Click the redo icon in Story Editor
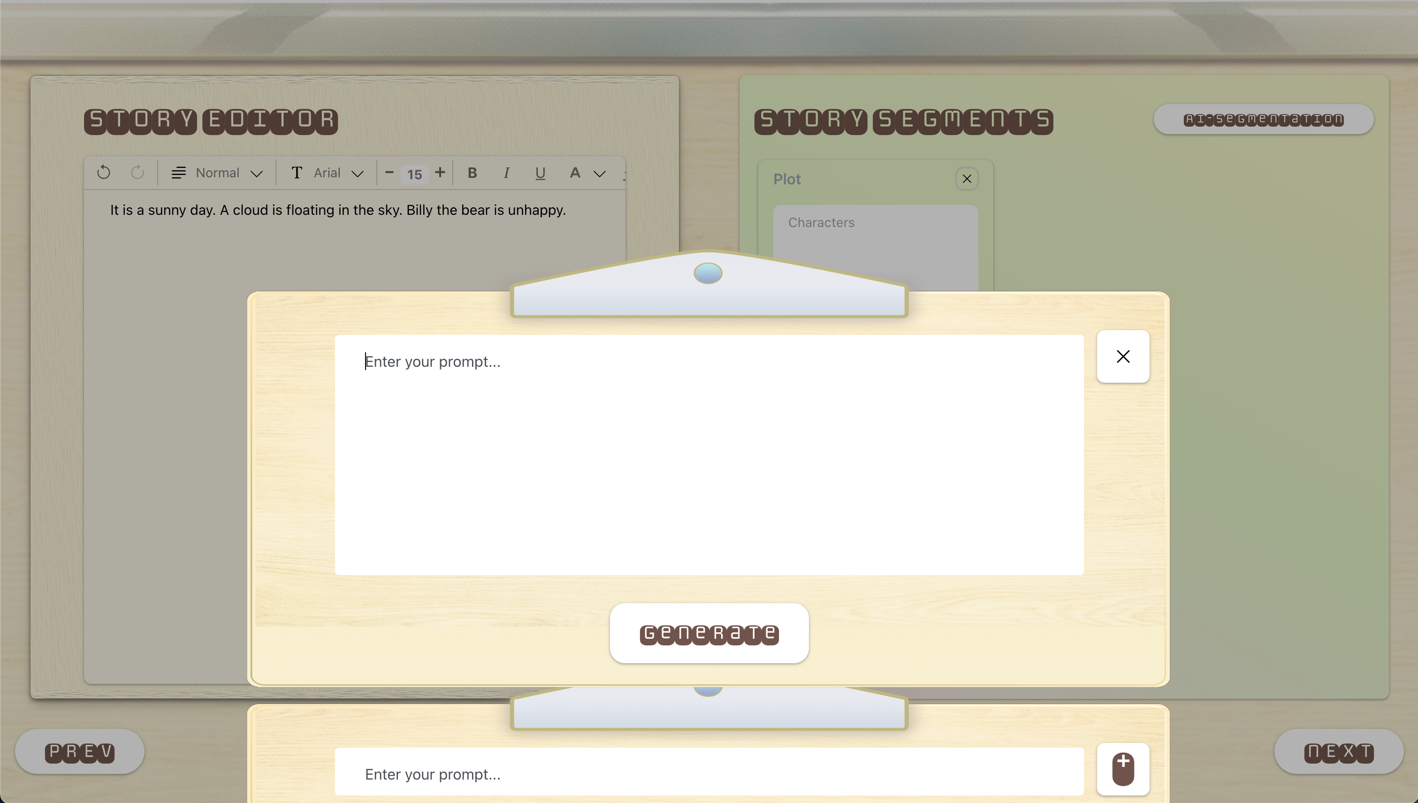The image size is (1418, 803). (x=137, y=172)
